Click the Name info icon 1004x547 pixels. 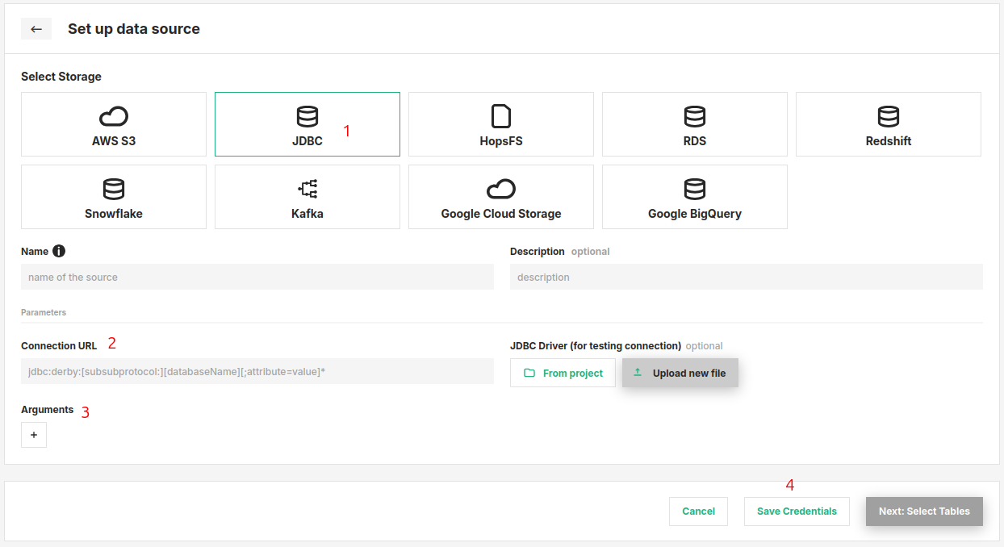tap(59, 251)
